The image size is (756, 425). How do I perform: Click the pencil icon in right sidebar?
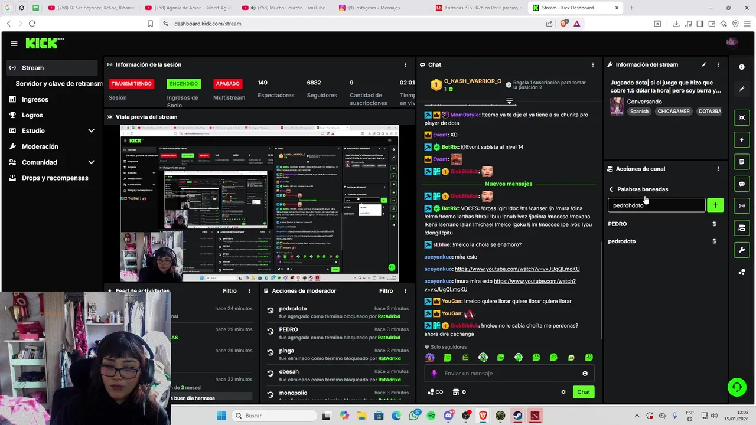click(742, 89)
